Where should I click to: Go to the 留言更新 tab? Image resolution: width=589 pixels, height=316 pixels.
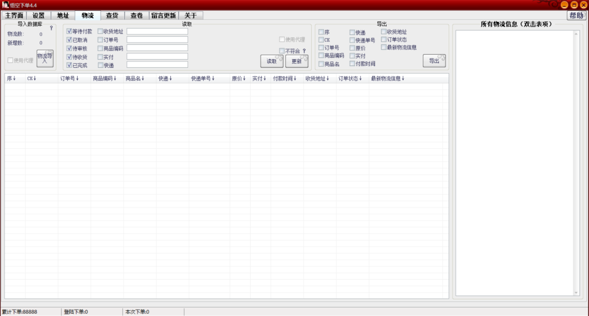point(163,16)
